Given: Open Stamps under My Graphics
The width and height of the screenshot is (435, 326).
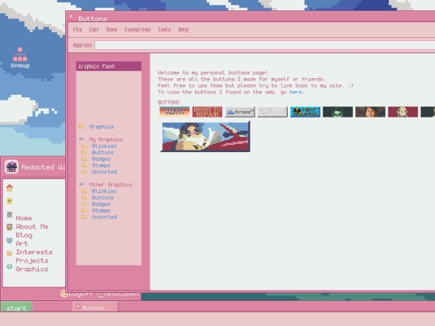Looking at the screenshot, I should click(x=101, y=165).
